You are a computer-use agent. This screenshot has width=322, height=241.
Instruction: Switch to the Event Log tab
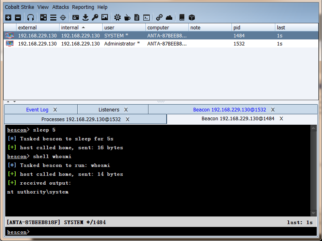click(37, 109)
